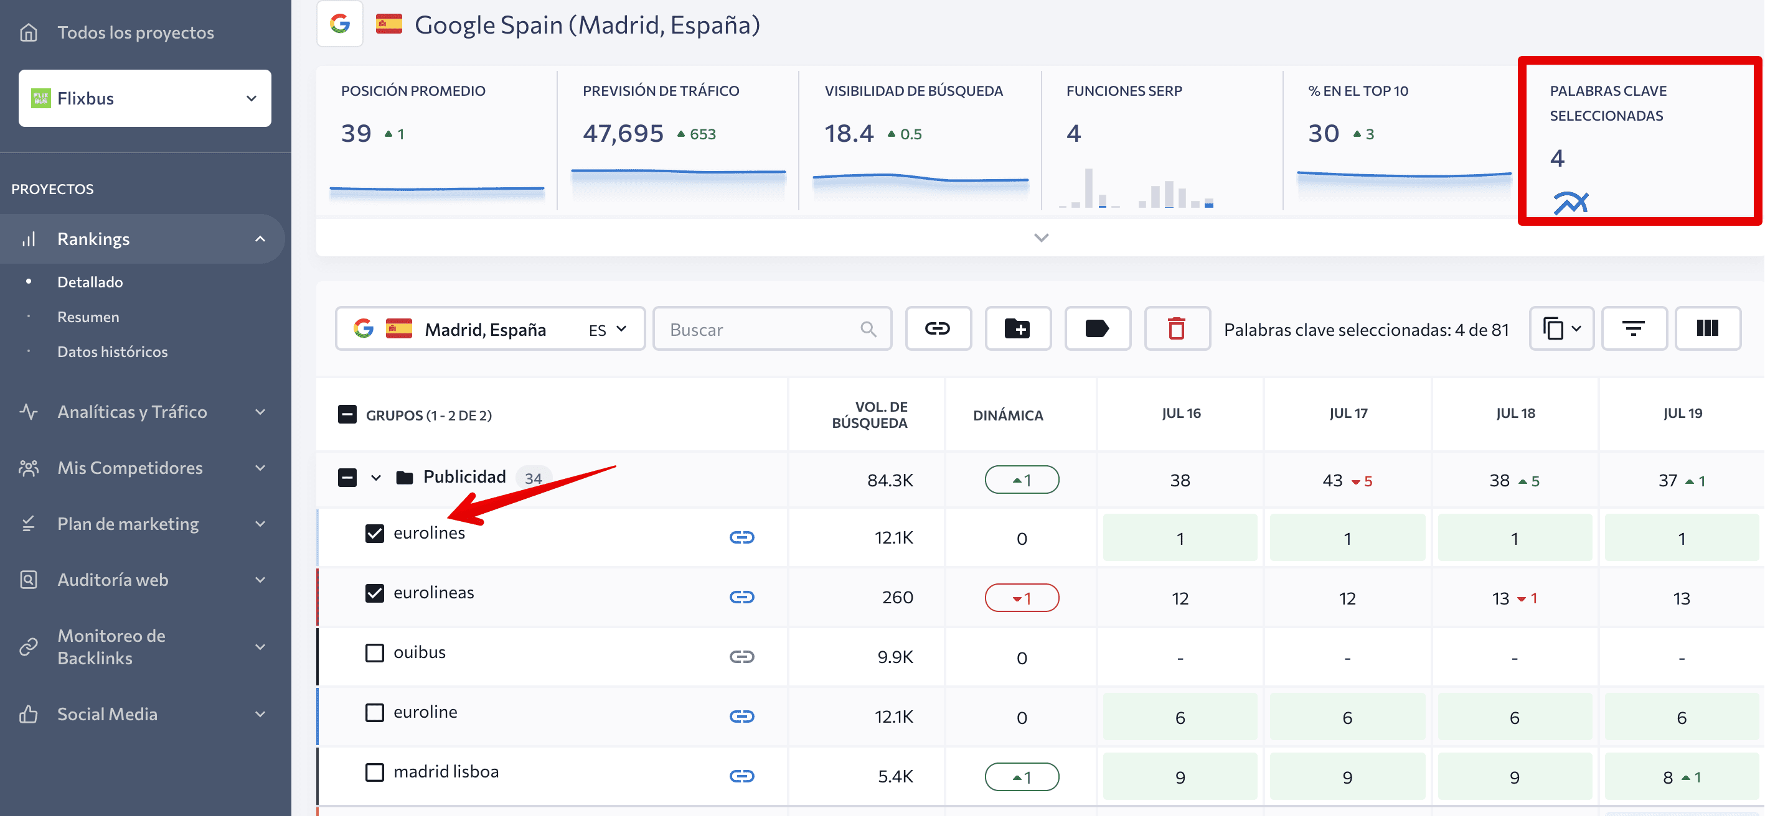Screen dimensions: 1765x816
Task: Click the Monitoreo de Backlinks chain icon
Action: click(x=29, y=647)
